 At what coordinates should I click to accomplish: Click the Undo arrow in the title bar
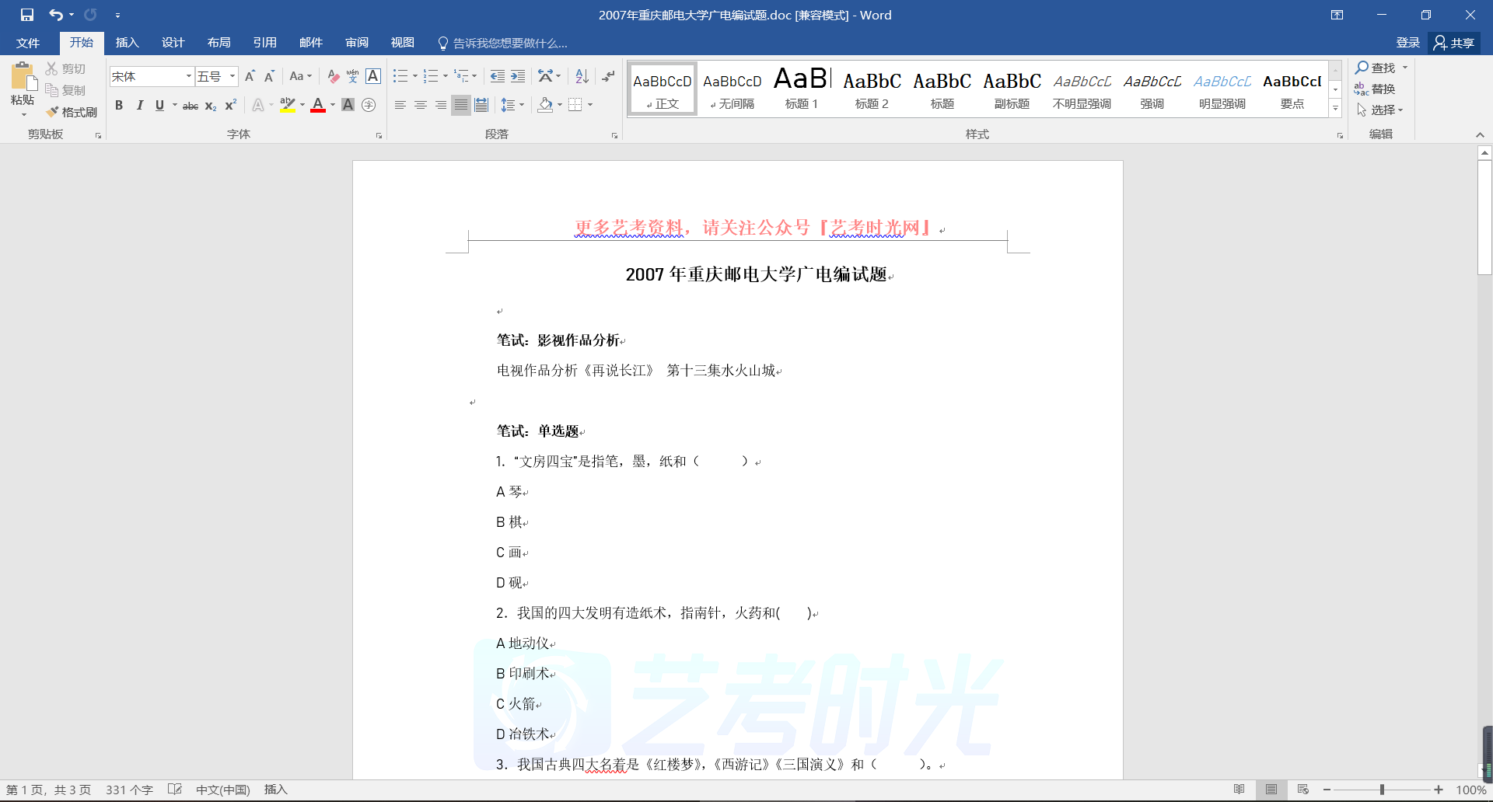[55, 15]
